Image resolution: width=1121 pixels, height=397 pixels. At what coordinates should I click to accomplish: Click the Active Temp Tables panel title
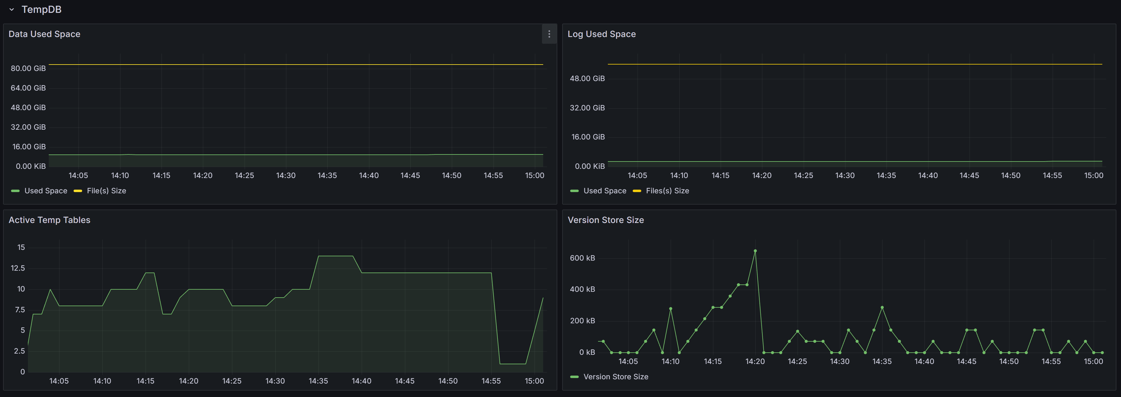point(49,220)
